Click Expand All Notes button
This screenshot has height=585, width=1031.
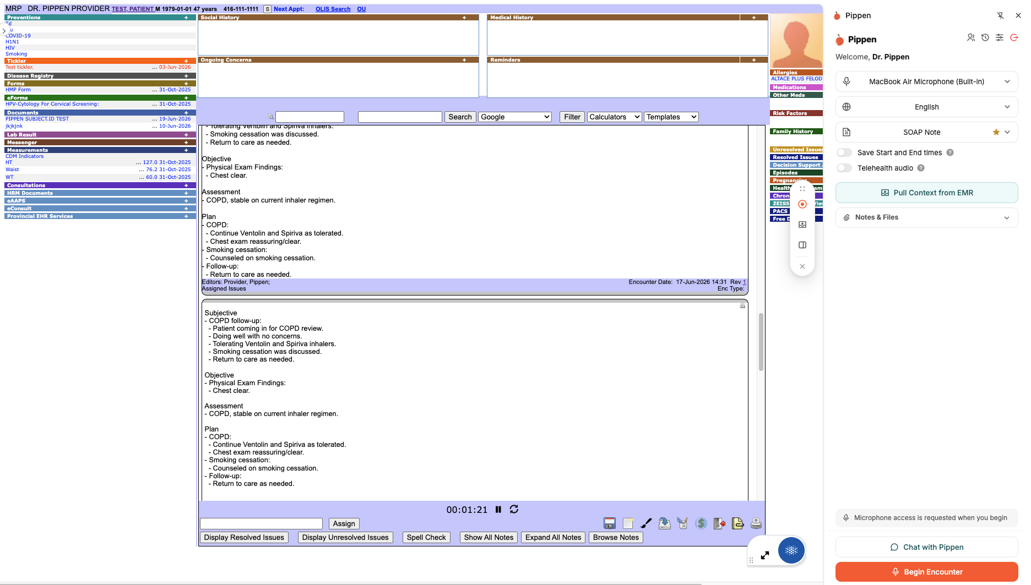pyautogui.click(x=553, y=537)
